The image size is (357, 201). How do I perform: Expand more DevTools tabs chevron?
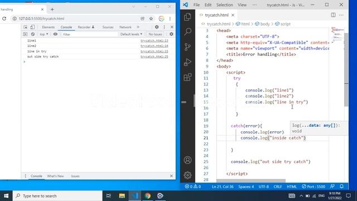tap(138, 27)
